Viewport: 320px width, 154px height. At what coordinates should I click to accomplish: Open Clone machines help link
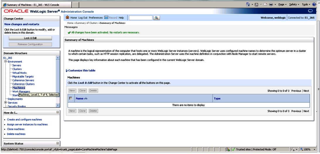pos(16,129)
